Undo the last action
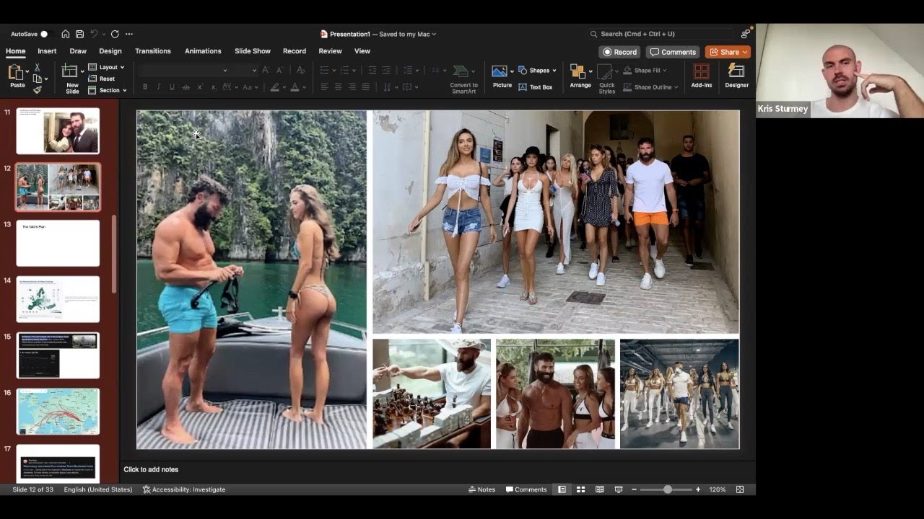Screen dimensions: 924x519 click(x=94, y=34)
